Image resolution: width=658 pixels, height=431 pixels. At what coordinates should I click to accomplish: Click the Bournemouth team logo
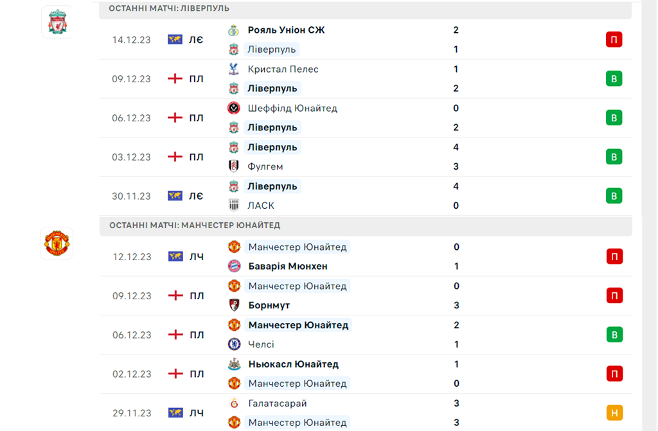tap(235, 305)
